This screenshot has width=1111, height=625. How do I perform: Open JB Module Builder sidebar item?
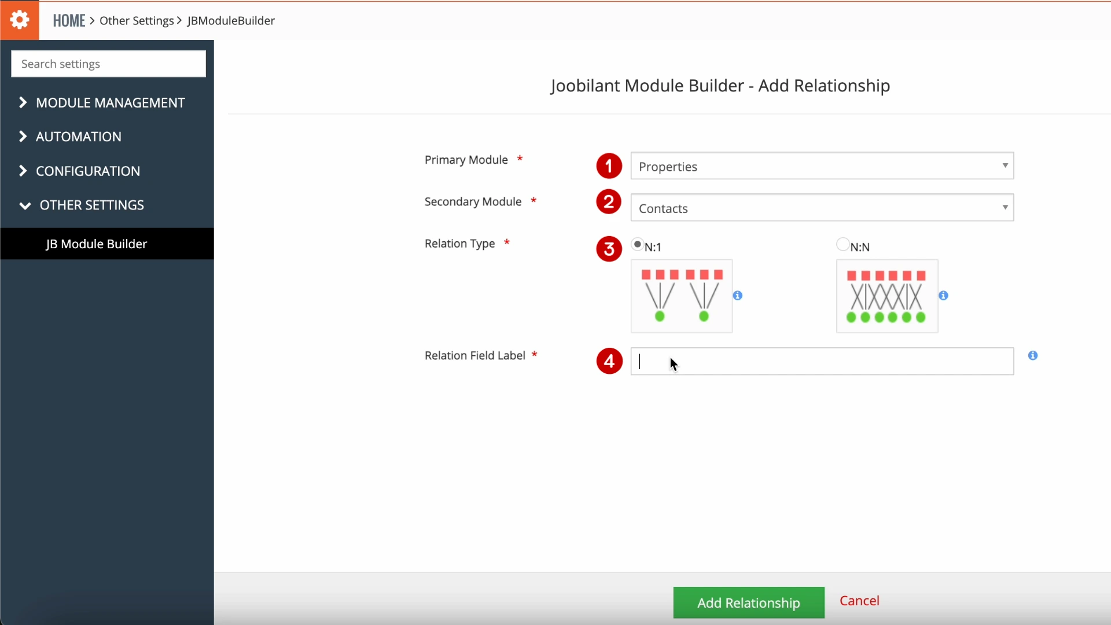pos(97,244)
